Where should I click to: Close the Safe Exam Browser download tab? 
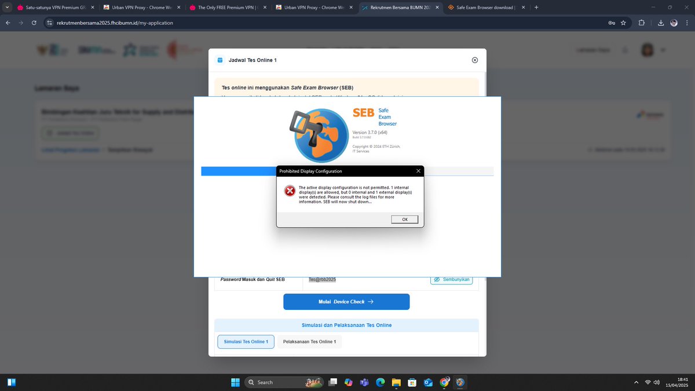[524, 8]
